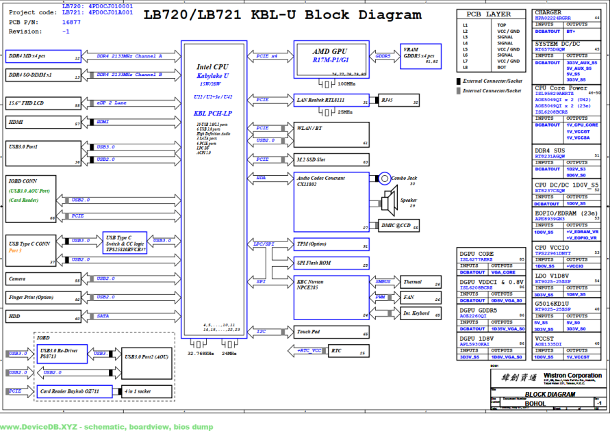The image size is (610, 431).
Task: Select the LB720/LB721 KBL-U Block Diagram title
Action: pos(283,15)
